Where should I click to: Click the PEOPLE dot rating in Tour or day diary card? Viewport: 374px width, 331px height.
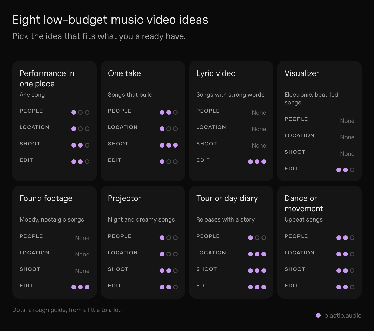point(257,238)
